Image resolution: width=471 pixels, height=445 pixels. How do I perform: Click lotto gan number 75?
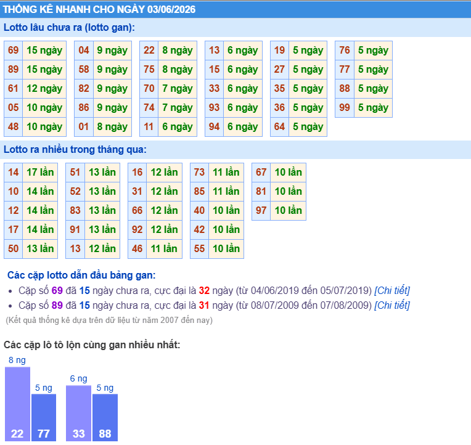pyautogui.click(x=149, y=70)
